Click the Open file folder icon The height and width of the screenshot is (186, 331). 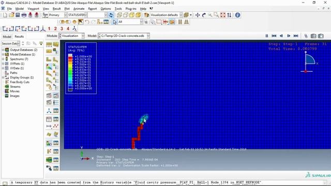click(11, 15)
